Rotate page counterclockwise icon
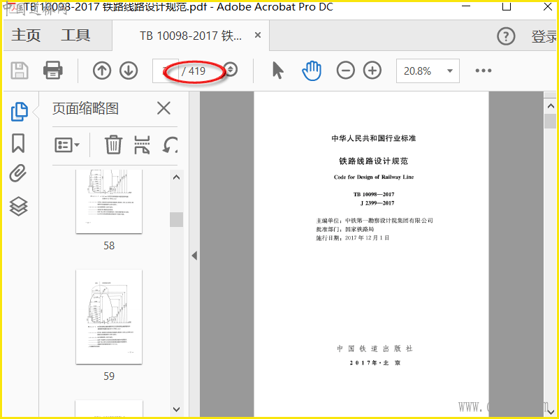This screenshot has height=419, width=559. pyautogui.click(x=170, y=145)
